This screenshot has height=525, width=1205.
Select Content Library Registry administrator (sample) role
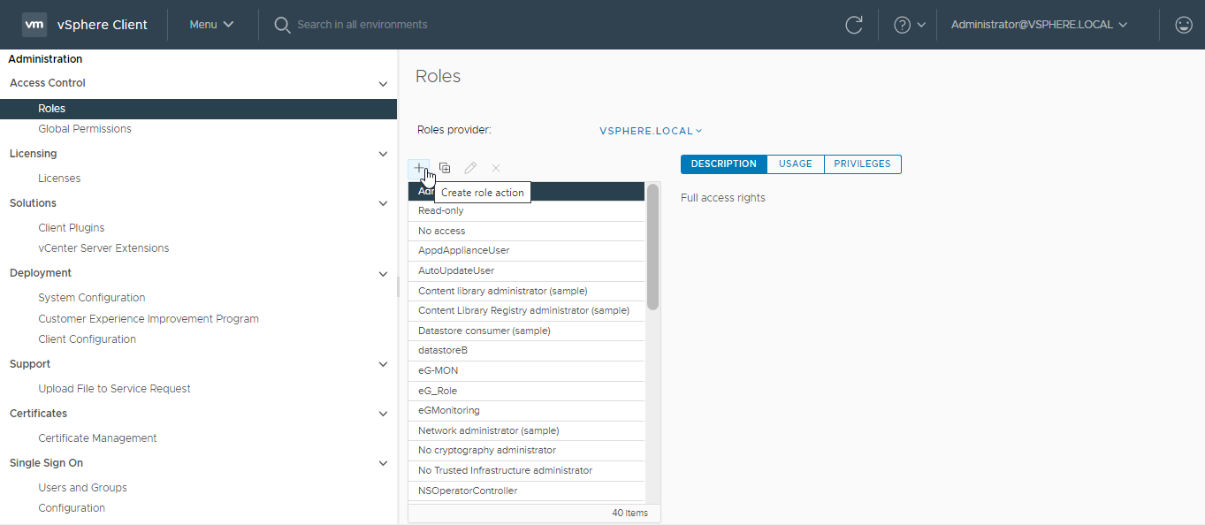pyautogui.click(x=526, y=311)
